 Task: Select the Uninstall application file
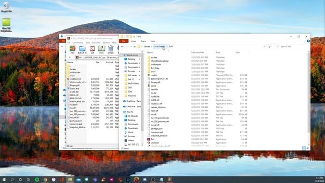(154, 143)
